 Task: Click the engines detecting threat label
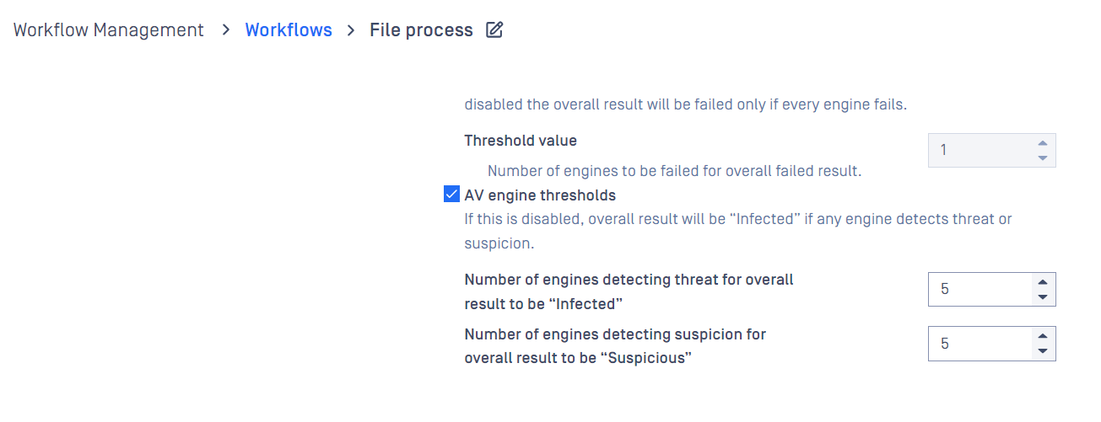pos(629,291)
